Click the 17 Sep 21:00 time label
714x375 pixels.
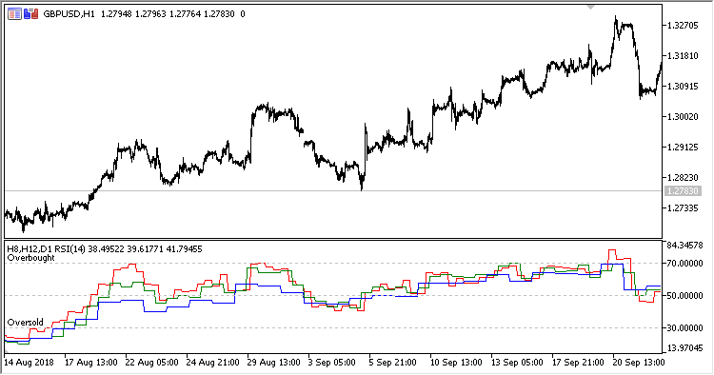click(x=578, y=363)
